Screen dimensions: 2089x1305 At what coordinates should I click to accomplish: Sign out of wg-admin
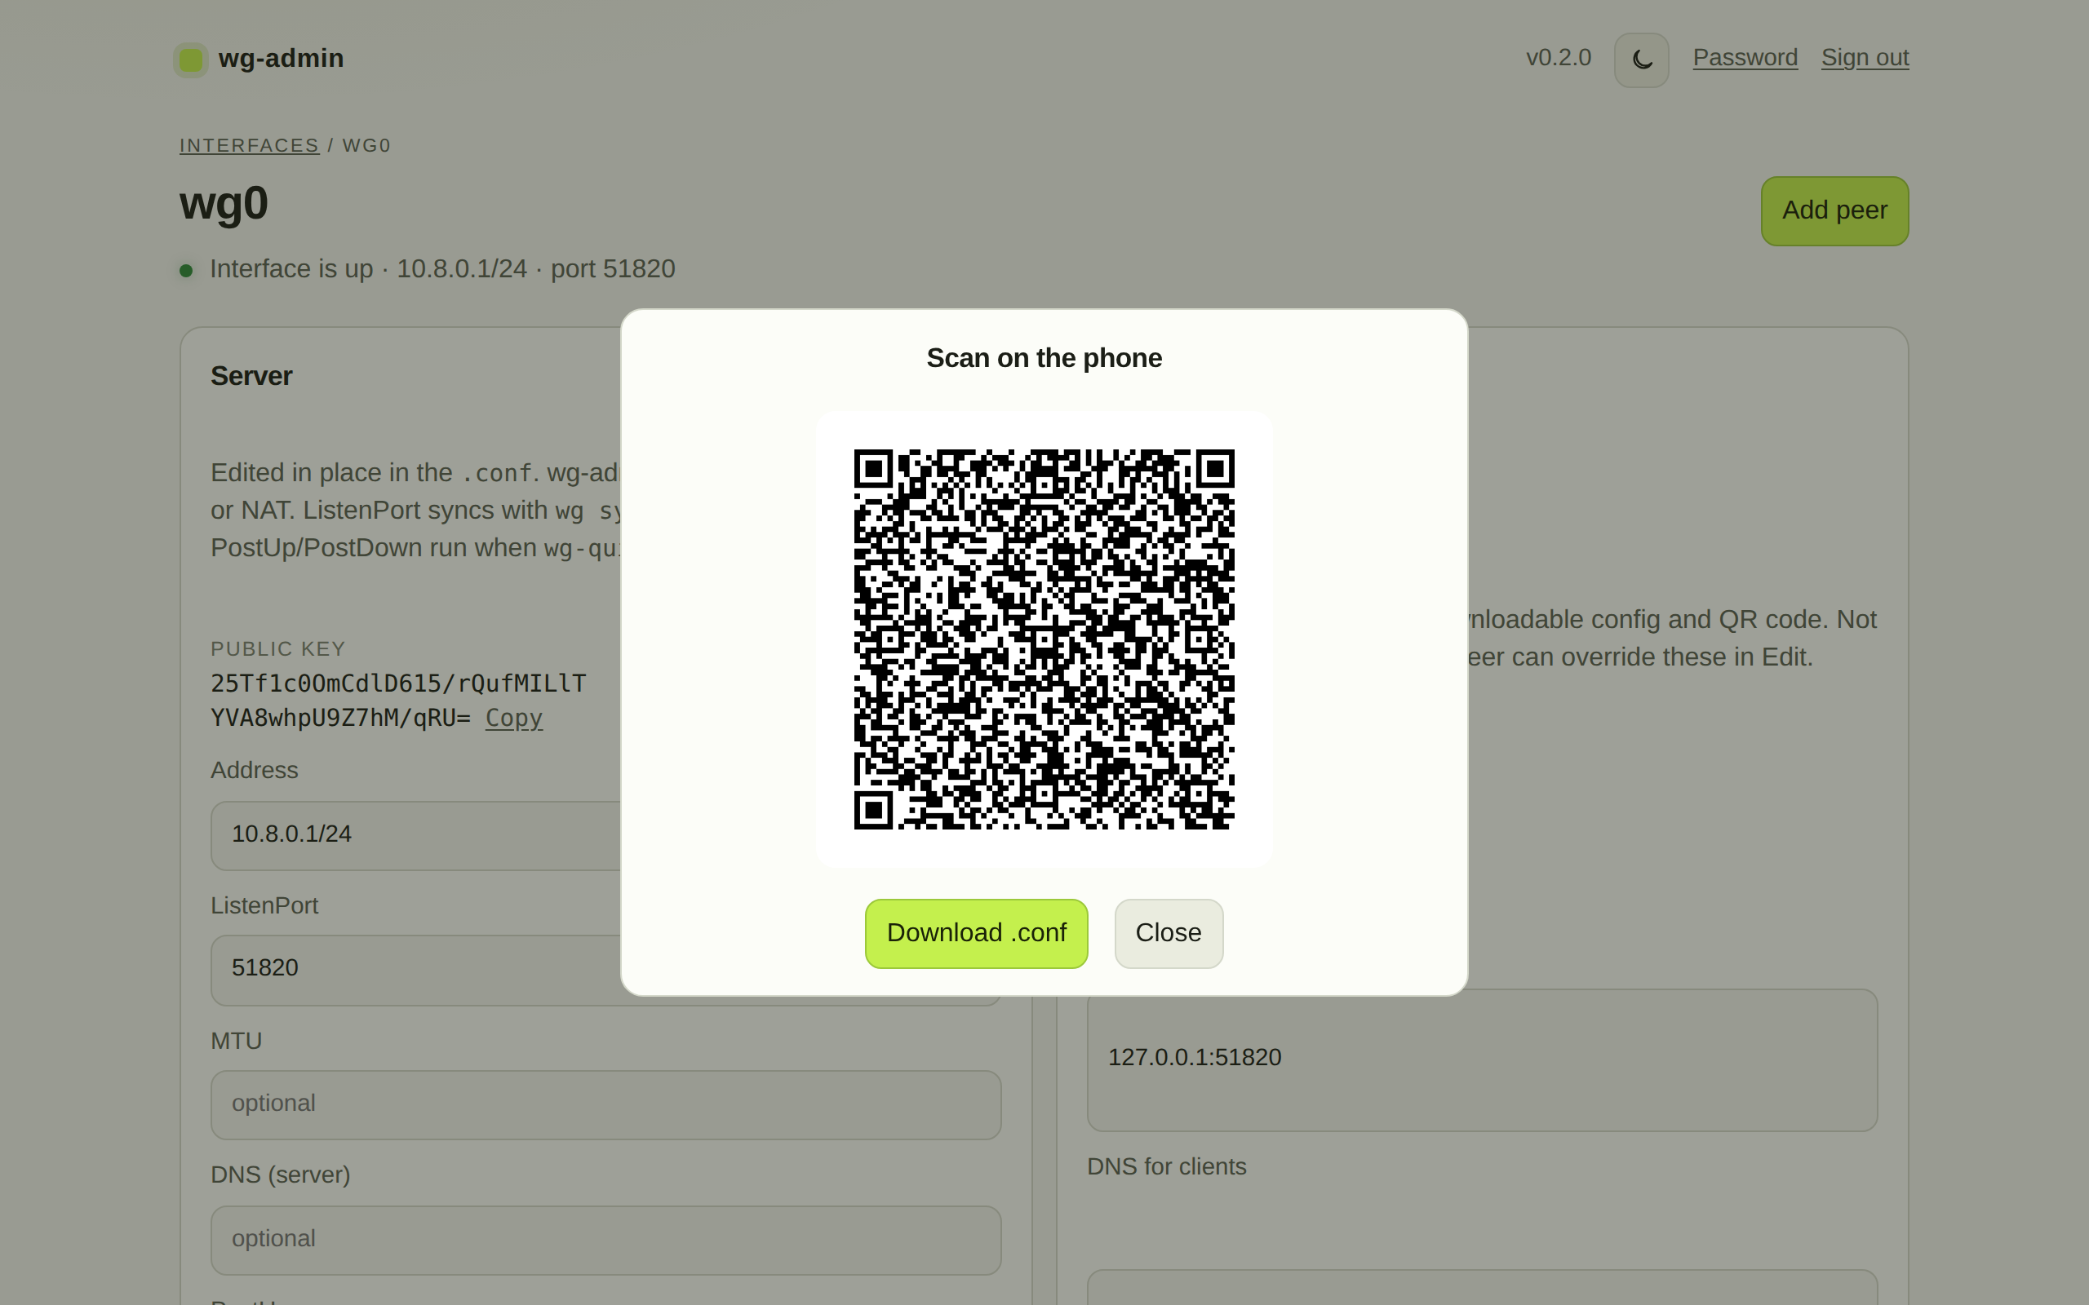click(x=1865, y=58)
